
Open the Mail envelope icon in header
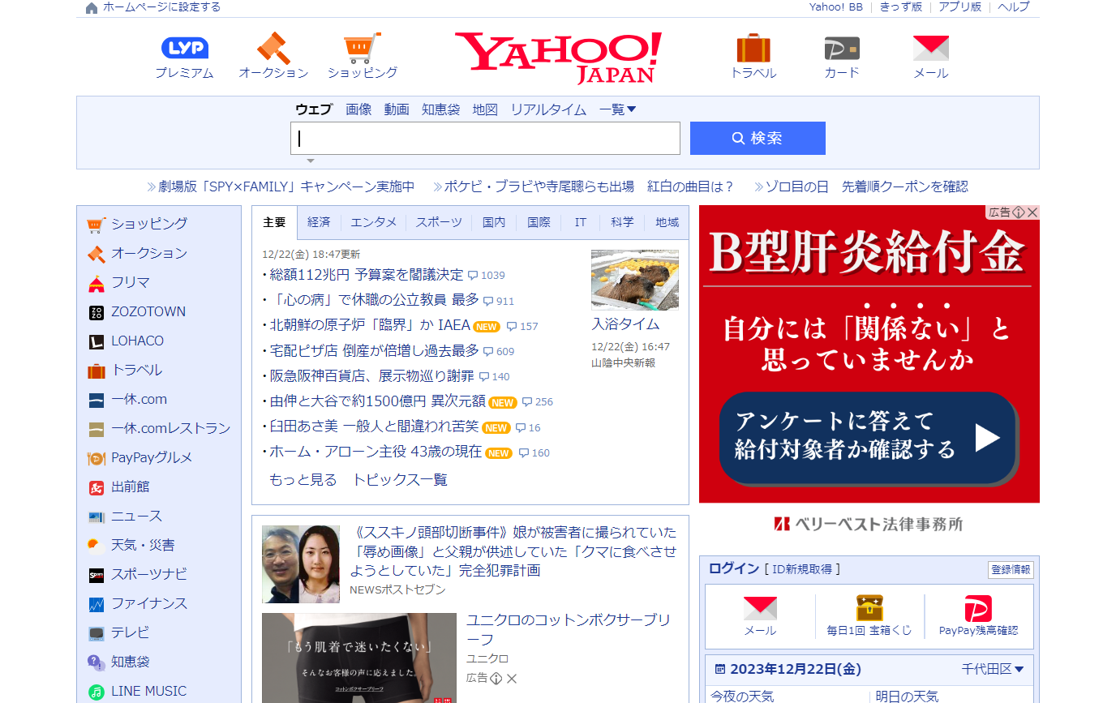point(931,48)
